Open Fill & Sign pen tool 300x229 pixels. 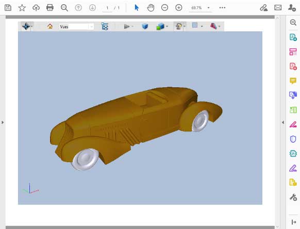tap(293, 168)
